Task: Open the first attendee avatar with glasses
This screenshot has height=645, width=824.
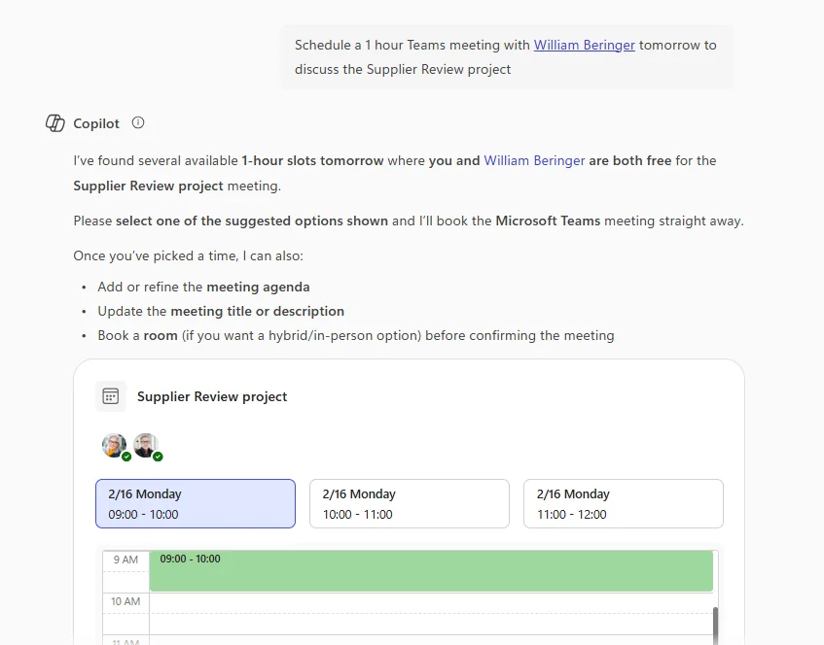Action: click(114, 445)
